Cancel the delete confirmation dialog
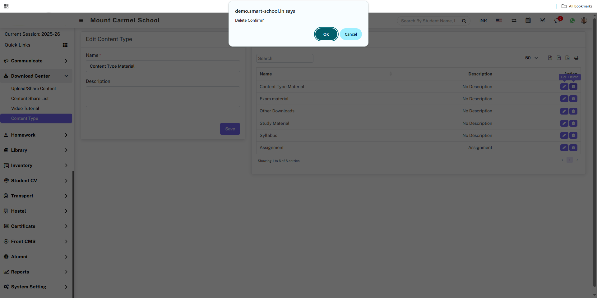The width and height of the screenshot is (597, 298). tap(350, 34)
